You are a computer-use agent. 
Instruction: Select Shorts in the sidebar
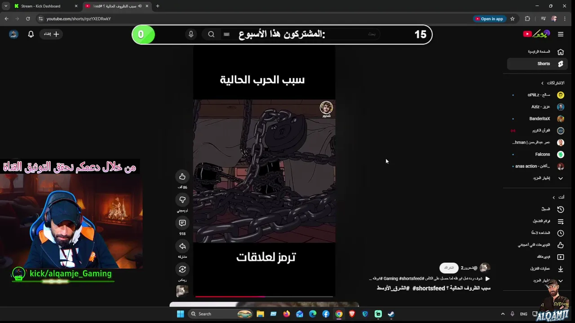pos(538,64)
